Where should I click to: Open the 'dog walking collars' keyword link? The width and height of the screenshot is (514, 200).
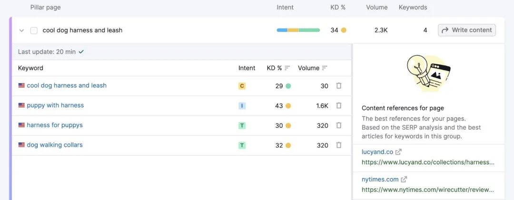(54, 145)
